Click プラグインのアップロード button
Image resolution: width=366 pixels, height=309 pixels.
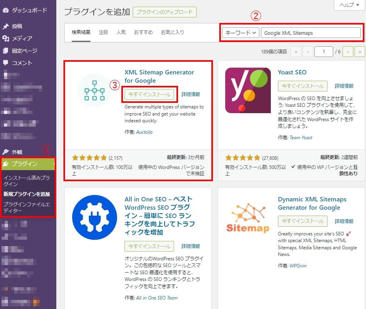point(165,12)
